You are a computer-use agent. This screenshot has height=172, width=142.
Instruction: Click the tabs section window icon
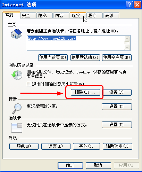click(x=17, y=128)
